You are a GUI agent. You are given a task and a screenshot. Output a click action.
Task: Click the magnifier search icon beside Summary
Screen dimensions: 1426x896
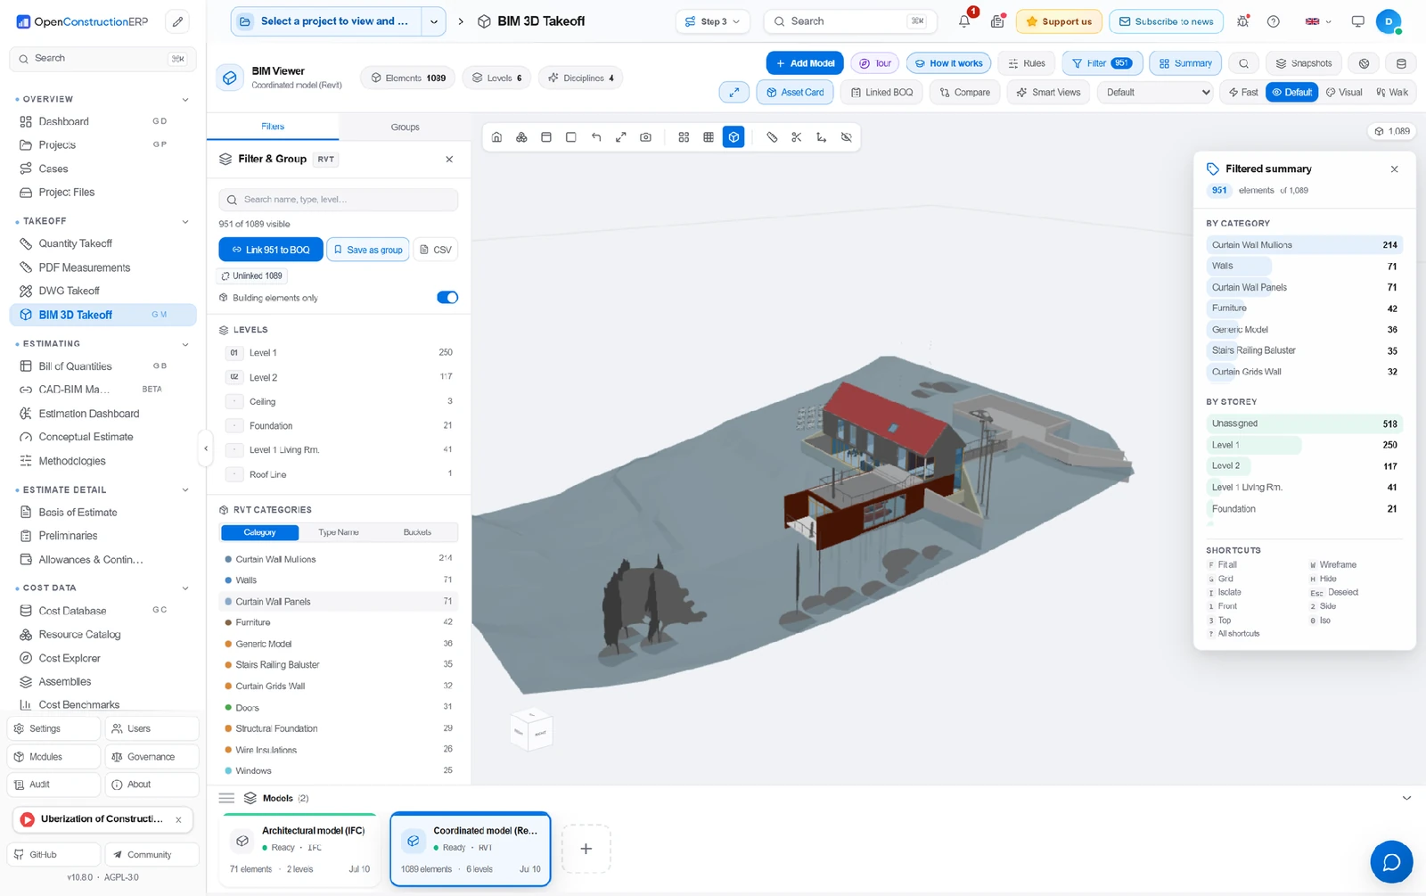point(1244,63)
